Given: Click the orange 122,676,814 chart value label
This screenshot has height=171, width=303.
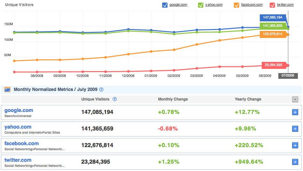Looking at the screenshot, I should [273, 34].
